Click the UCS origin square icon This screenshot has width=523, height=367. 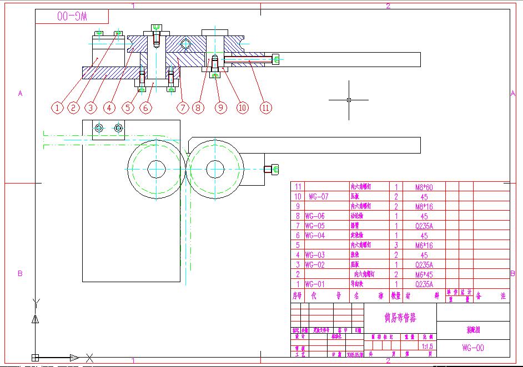(x=35, y=358)
